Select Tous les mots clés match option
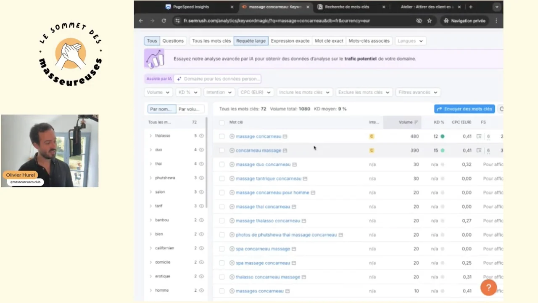The image size is (538, 303). (x=211, y=41)
